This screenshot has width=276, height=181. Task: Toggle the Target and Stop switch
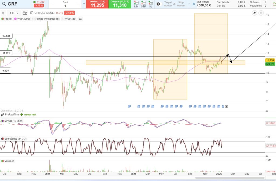159,4
